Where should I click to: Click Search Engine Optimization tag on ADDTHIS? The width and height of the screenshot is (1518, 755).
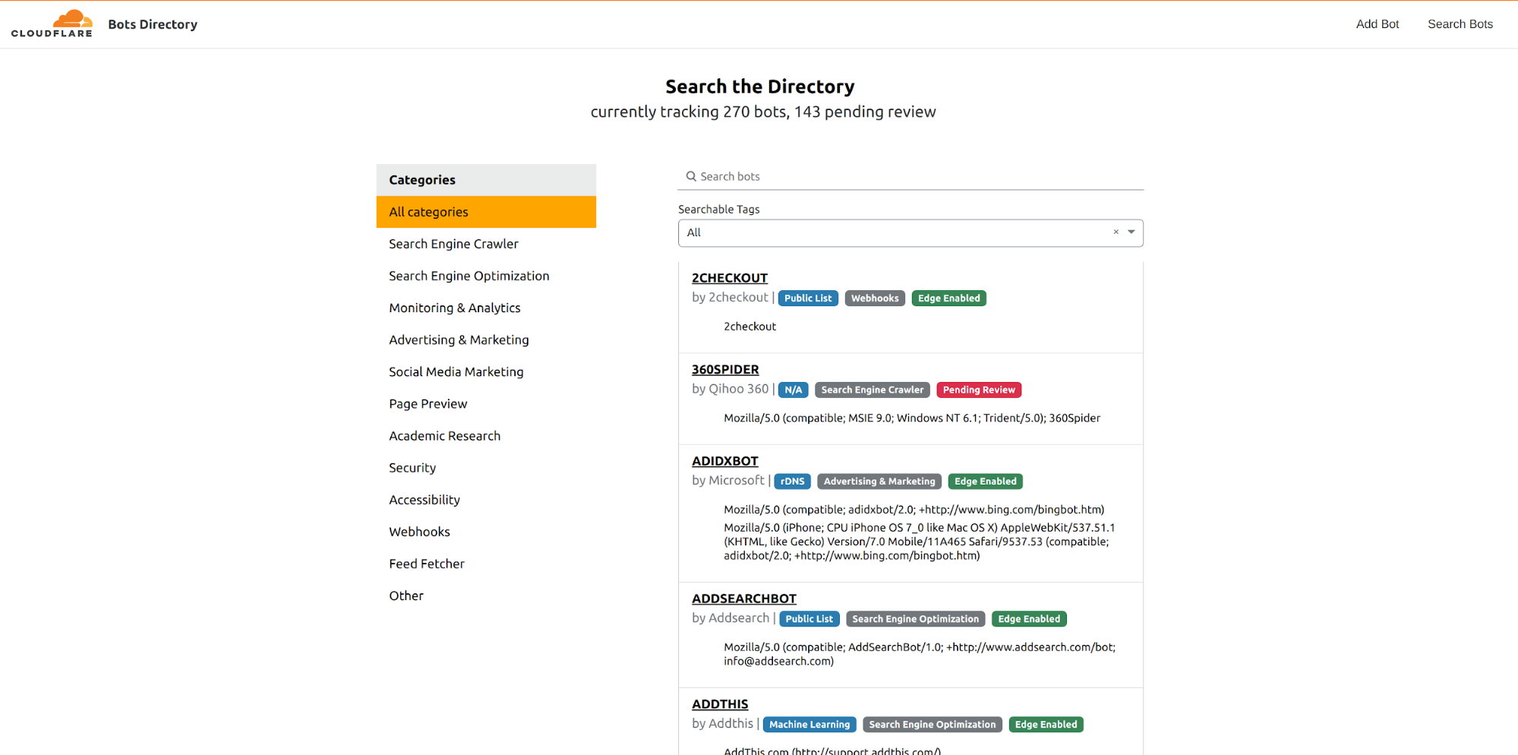pos(932,725)
